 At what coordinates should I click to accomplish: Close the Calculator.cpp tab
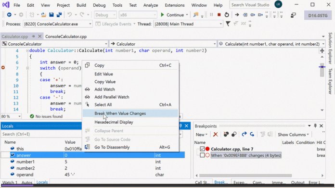click(x=39, y=36)
